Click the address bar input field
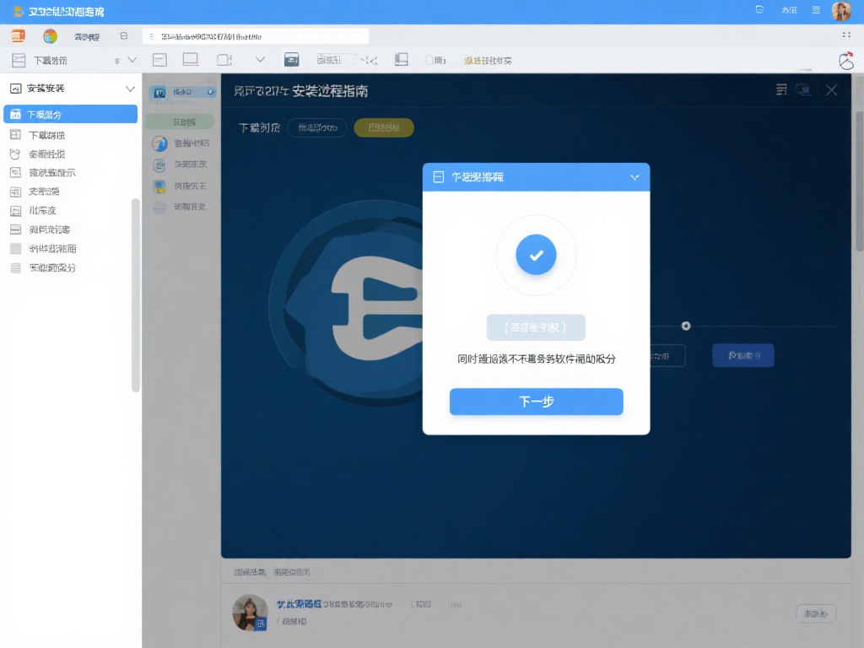 coord(256,36)
